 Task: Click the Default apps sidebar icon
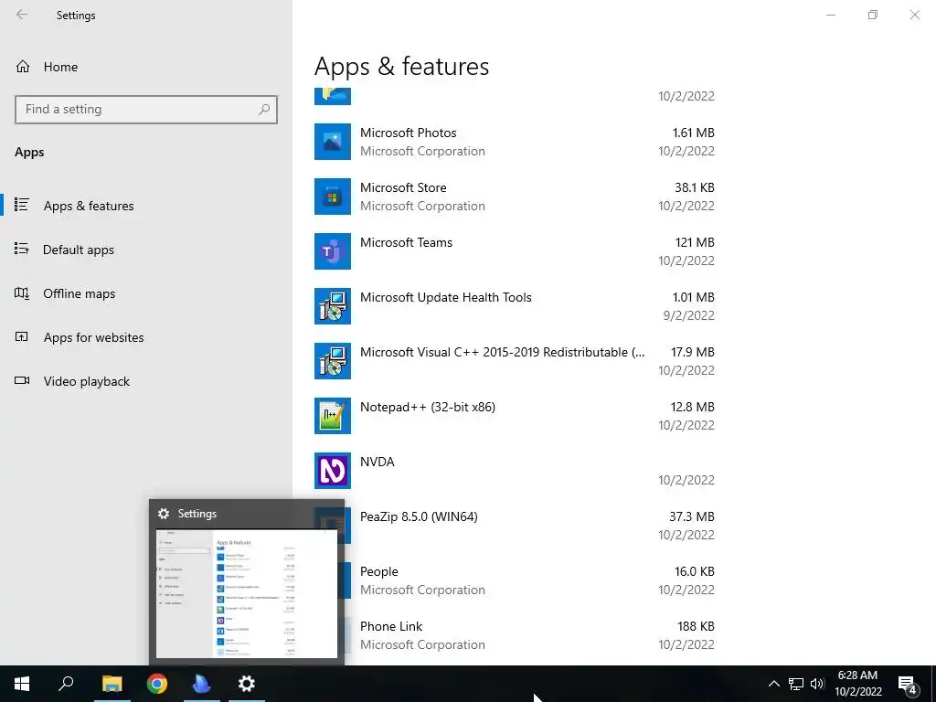point(22,249)
